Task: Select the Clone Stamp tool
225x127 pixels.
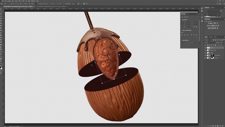Action: 1,35
